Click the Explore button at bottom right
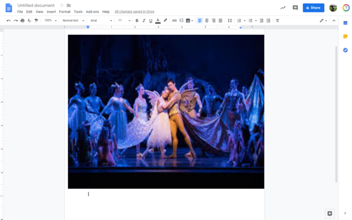Screen dimensions: 352x220 pyautogui.click(x=329, y=213)
